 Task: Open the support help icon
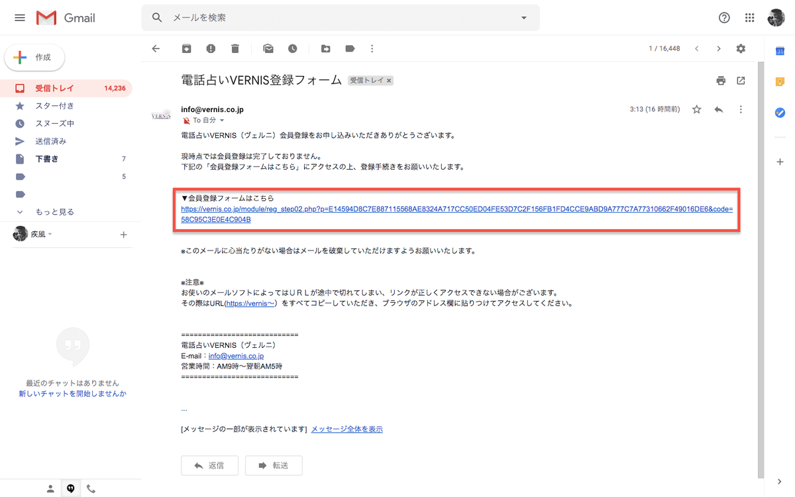tap(724, 18)
